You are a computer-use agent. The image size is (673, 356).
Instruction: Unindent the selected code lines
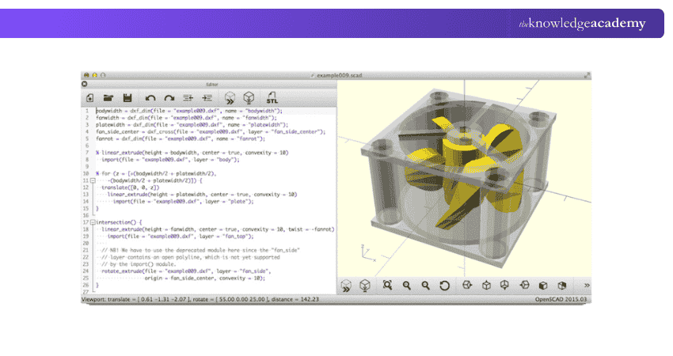(x=188, y=97)
